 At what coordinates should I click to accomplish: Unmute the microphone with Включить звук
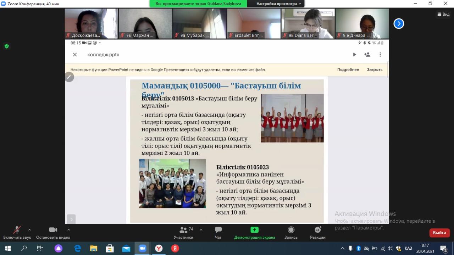[x=17, y=230]
